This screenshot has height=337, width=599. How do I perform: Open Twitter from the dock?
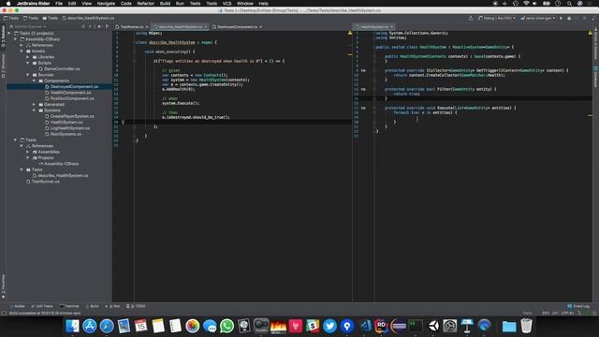point(329,326)
